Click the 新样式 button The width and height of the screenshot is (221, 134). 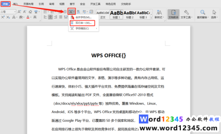click(x=159, y=14)
